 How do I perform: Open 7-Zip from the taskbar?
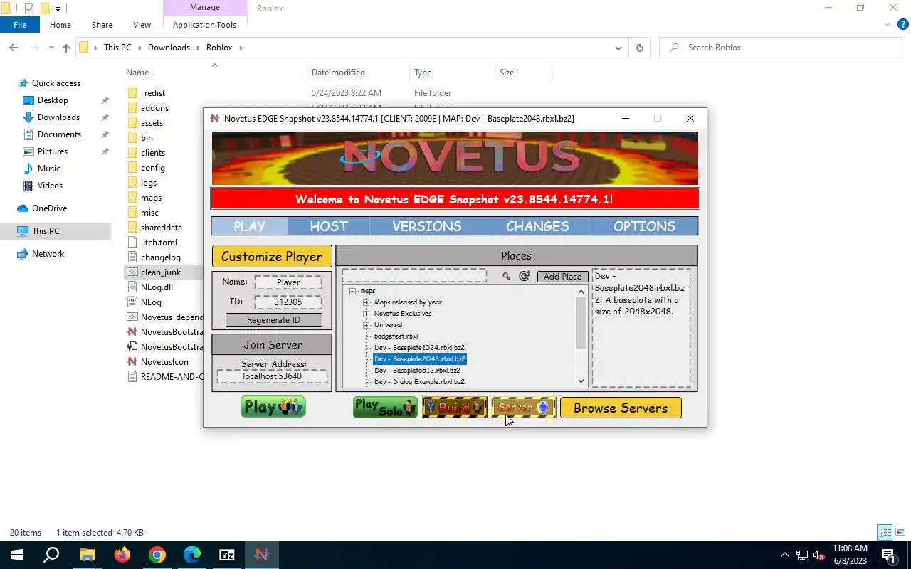click(x=226, y=555)
